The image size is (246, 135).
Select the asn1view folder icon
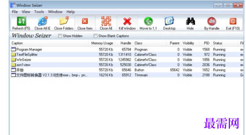[x=13, y=65]
